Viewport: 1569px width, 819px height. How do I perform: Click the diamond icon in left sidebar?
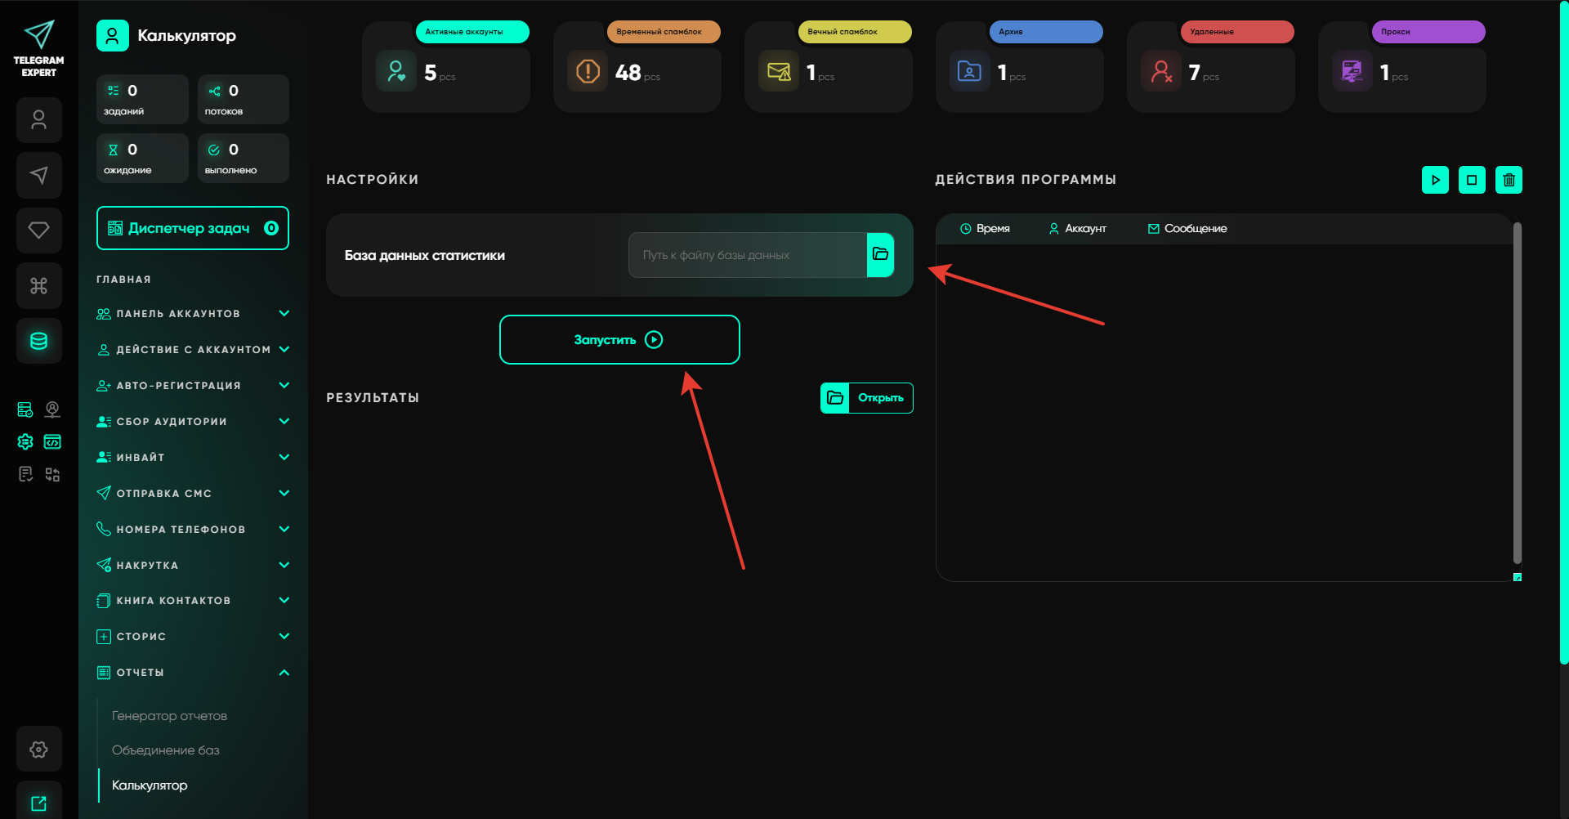(38, 230)
